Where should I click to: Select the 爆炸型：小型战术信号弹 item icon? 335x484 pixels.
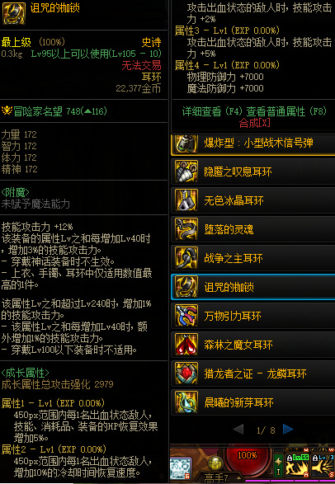186,143
